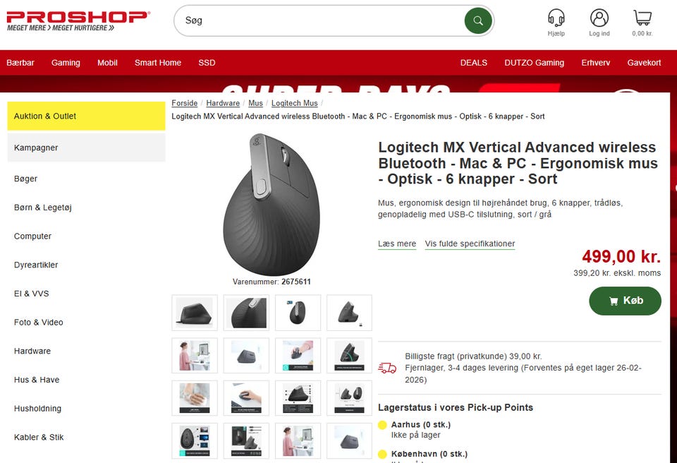This screenshot has width=677, height=463.
Task: Select the Auktion & Outlet category
Action: pyautogui.click(x=86, y=116)
